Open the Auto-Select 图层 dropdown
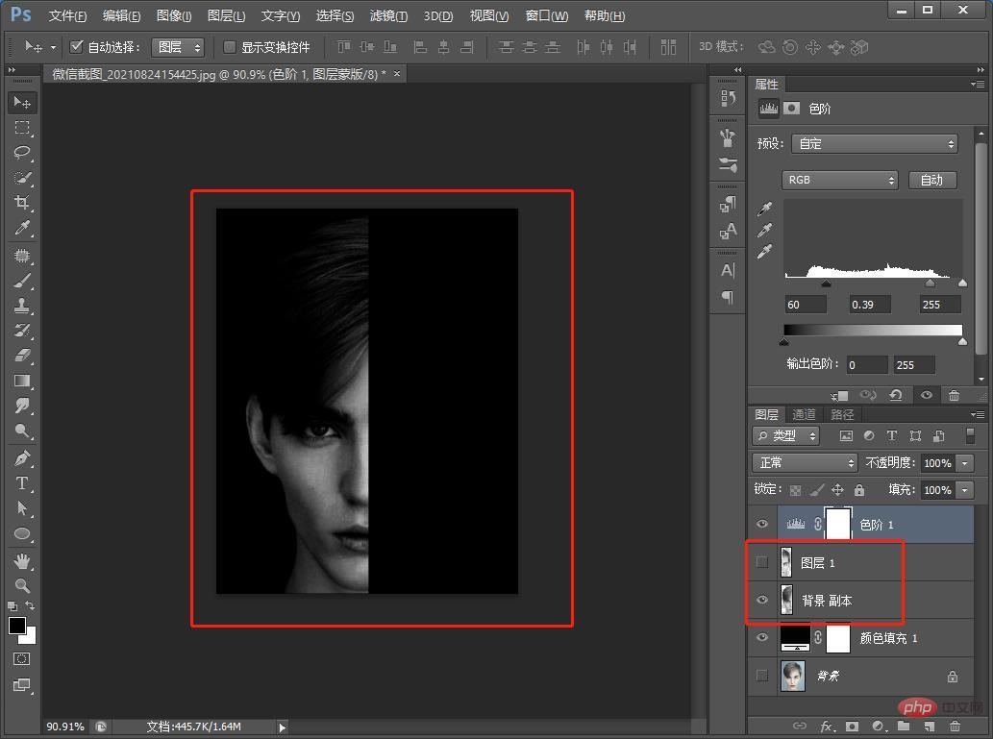This screenshot has width=993, height=739. click(x=178, y=47)
